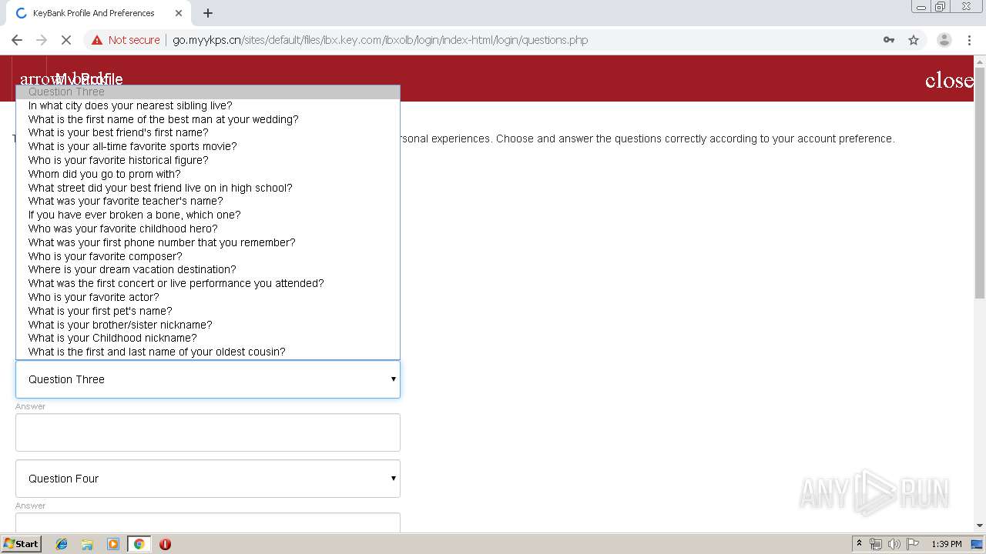Viewport: 986px width, 554px height.
Task: Open the Windows Start menu
Action: tap(21, 544)
